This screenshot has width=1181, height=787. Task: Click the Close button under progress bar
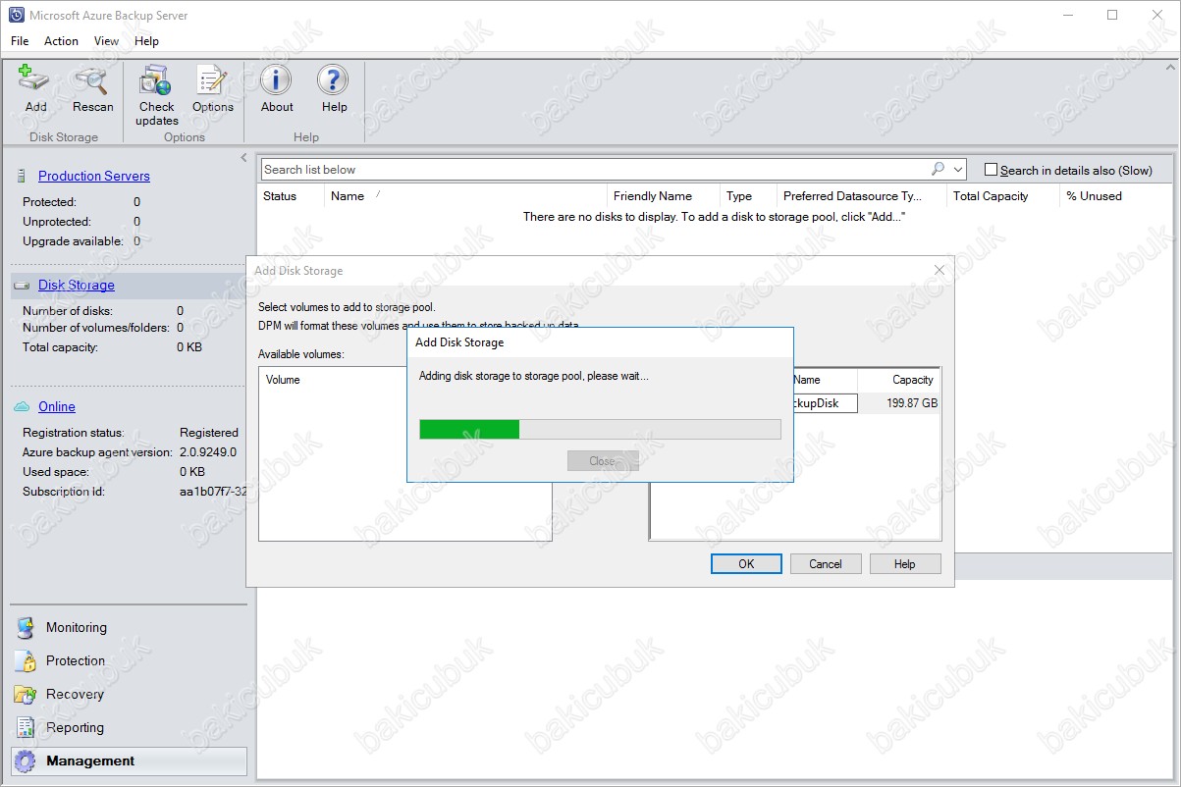603,461
